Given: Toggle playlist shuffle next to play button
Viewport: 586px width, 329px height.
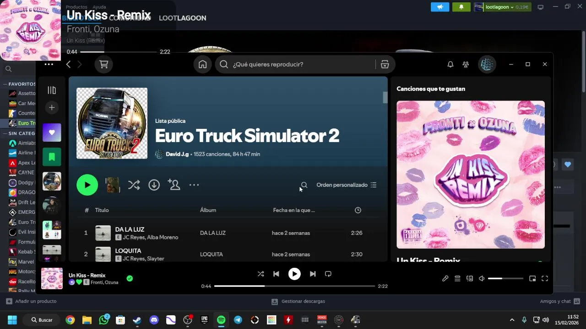Looking at the screenshot, I should [134, 185].
